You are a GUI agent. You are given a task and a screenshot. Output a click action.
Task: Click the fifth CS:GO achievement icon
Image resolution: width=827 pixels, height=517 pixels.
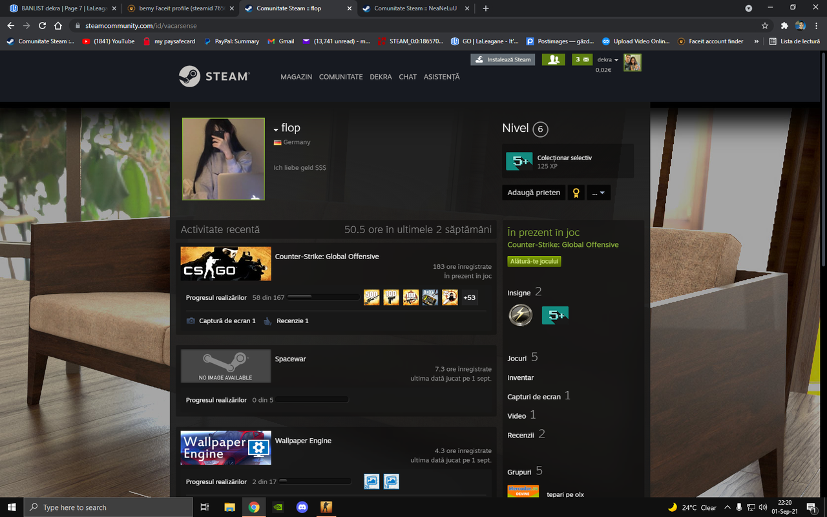tap(450, 297)
